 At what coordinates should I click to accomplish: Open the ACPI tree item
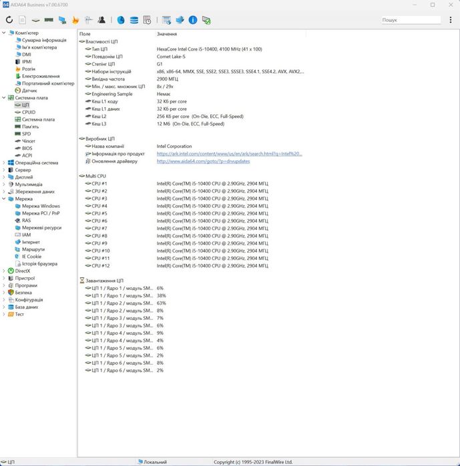27,155
